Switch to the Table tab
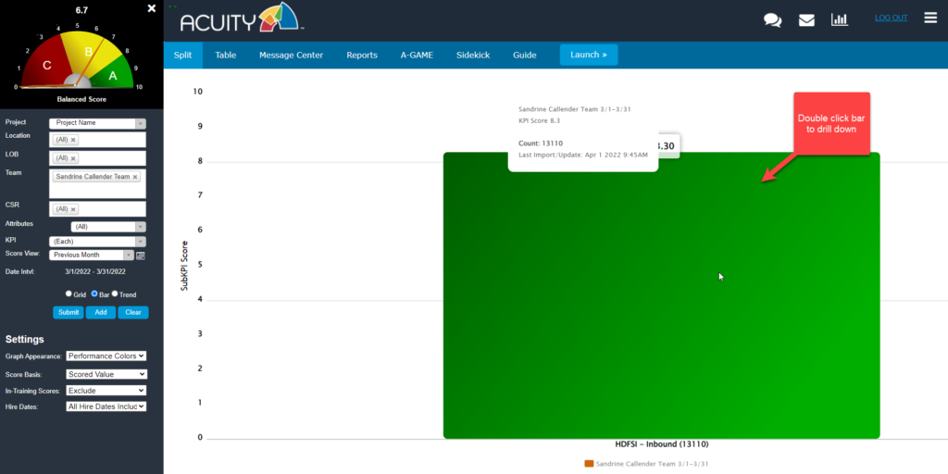Screen dimensions: 948x474 225,55
